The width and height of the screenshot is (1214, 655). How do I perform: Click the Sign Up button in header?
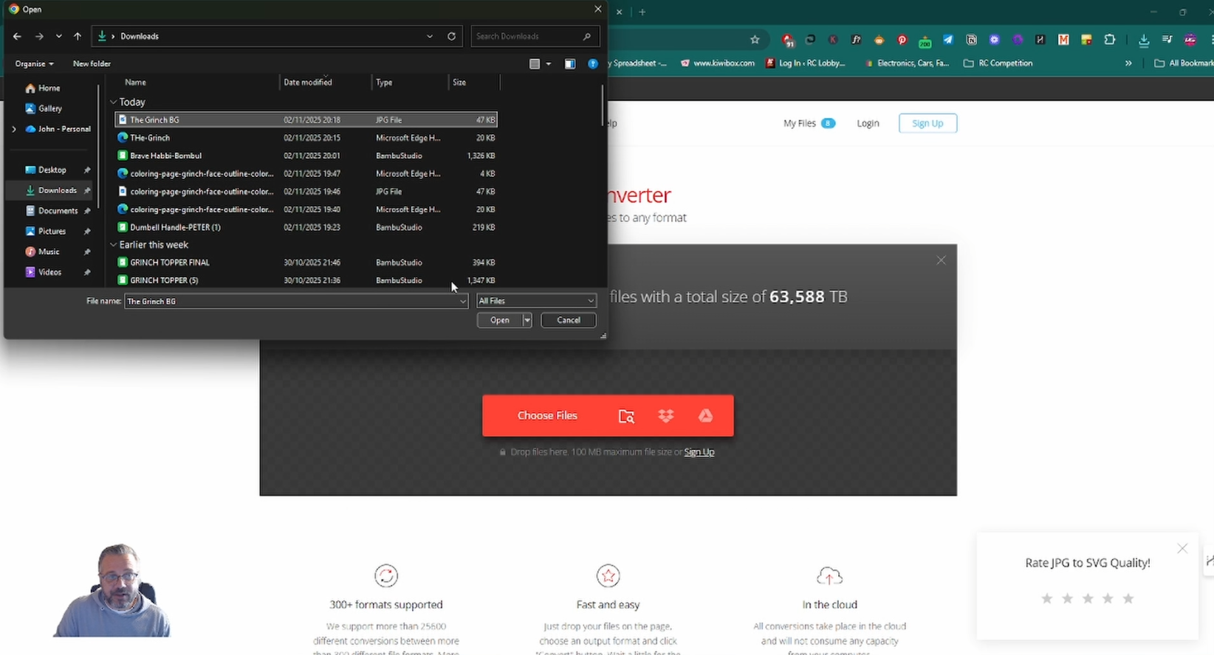click(927, 123)
